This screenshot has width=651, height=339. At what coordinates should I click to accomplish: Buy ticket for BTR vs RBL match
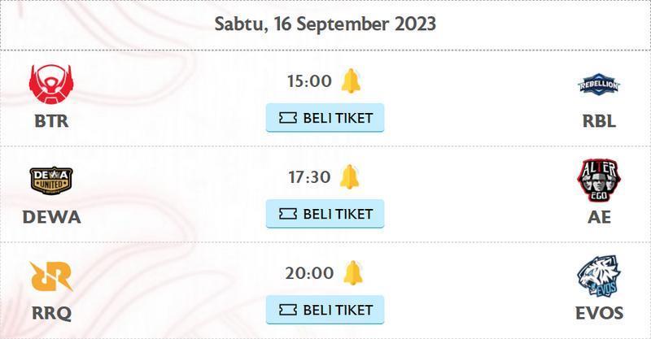click(325, 118)
